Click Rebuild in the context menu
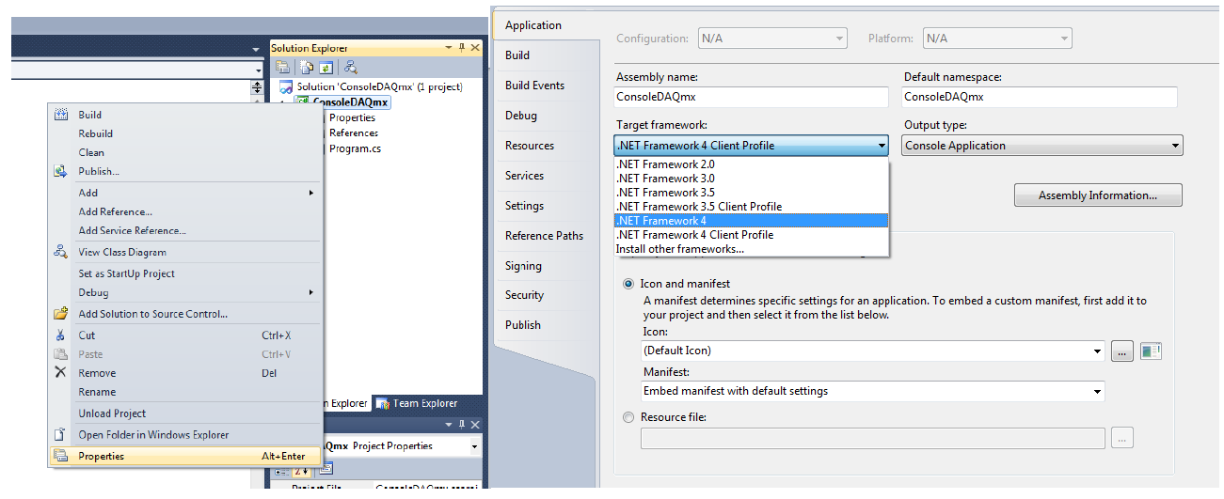The image size is (1224, 499). point(185,133)
